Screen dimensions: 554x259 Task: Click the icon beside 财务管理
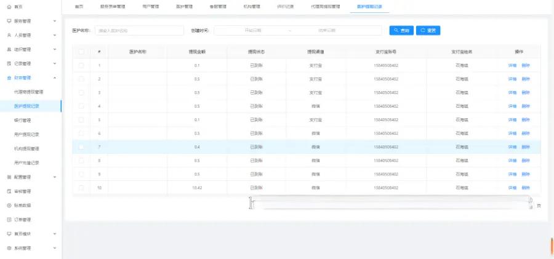9,78
